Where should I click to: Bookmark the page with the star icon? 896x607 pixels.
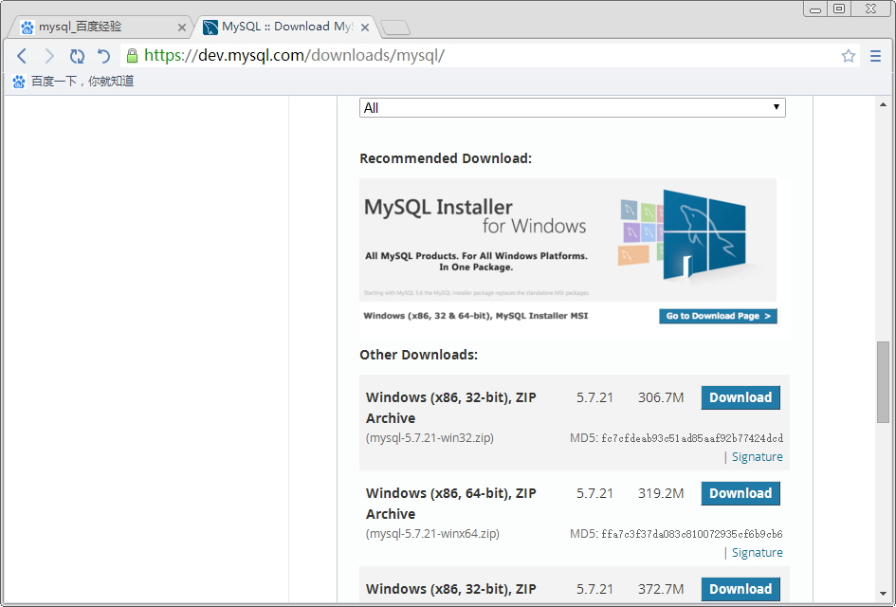tap(848, 55)
